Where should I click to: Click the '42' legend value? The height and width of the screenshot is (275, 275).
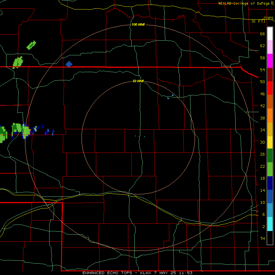(262, 106)
